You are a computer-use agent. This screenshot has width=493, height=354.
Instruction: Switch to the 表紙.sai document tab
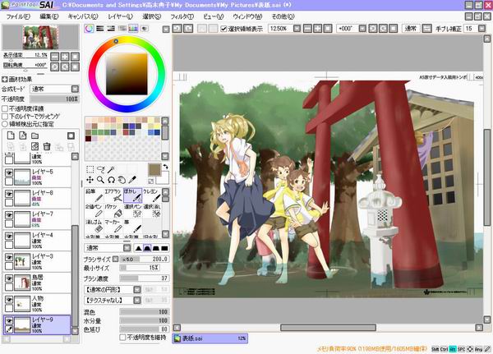pyautogui.click(x=210, y=338)
